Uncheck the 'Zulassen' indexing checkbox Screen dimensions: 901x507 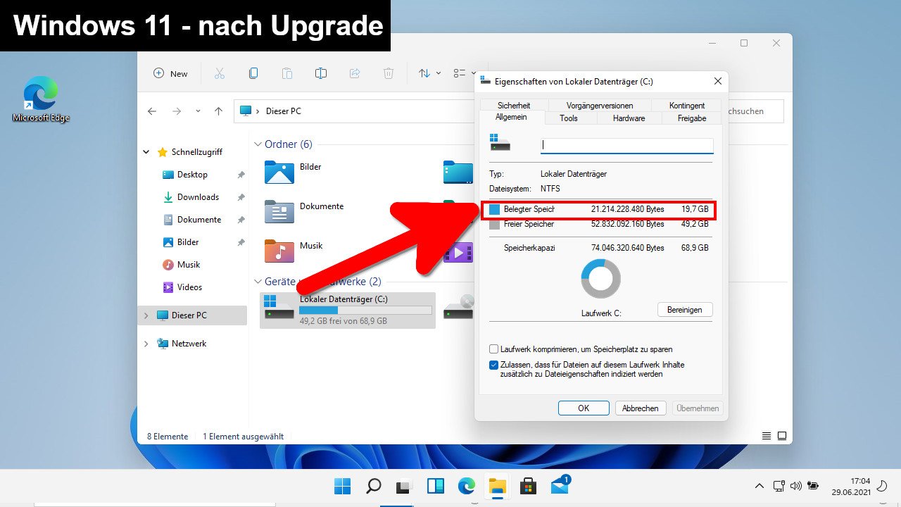coord(493,365)
